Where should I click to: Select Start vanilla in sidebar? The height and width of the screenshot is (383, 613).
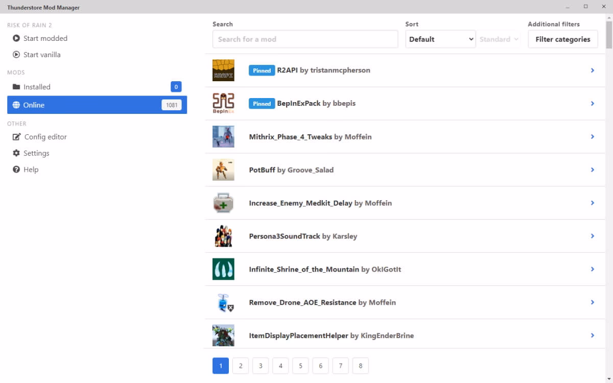click(97, 55)
